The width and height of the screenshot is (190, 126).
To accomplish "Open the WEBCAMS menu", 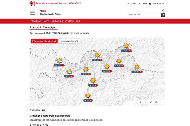I will click(x=69, y=21).
